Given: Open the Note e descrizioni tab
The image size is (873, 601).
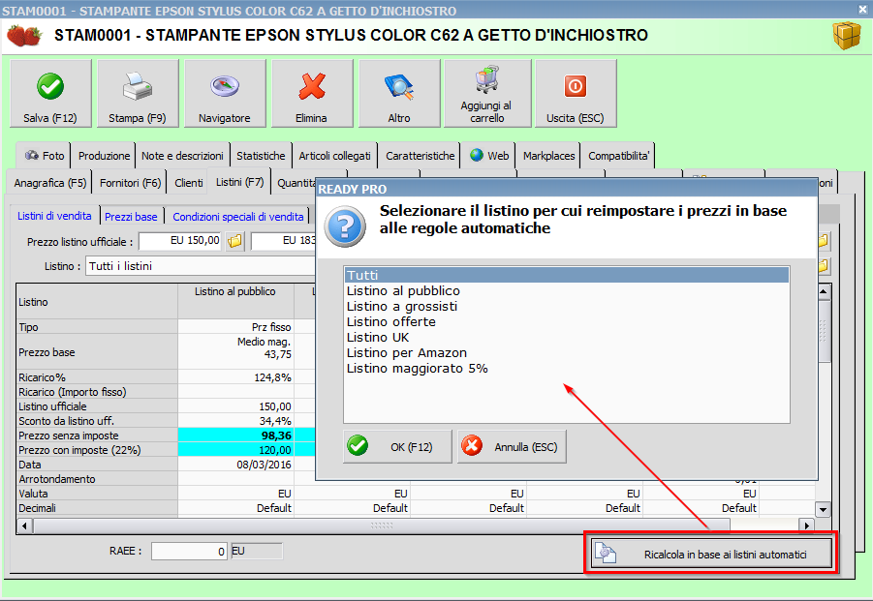Looking at the screenshot, I should [x=182, y=156].
